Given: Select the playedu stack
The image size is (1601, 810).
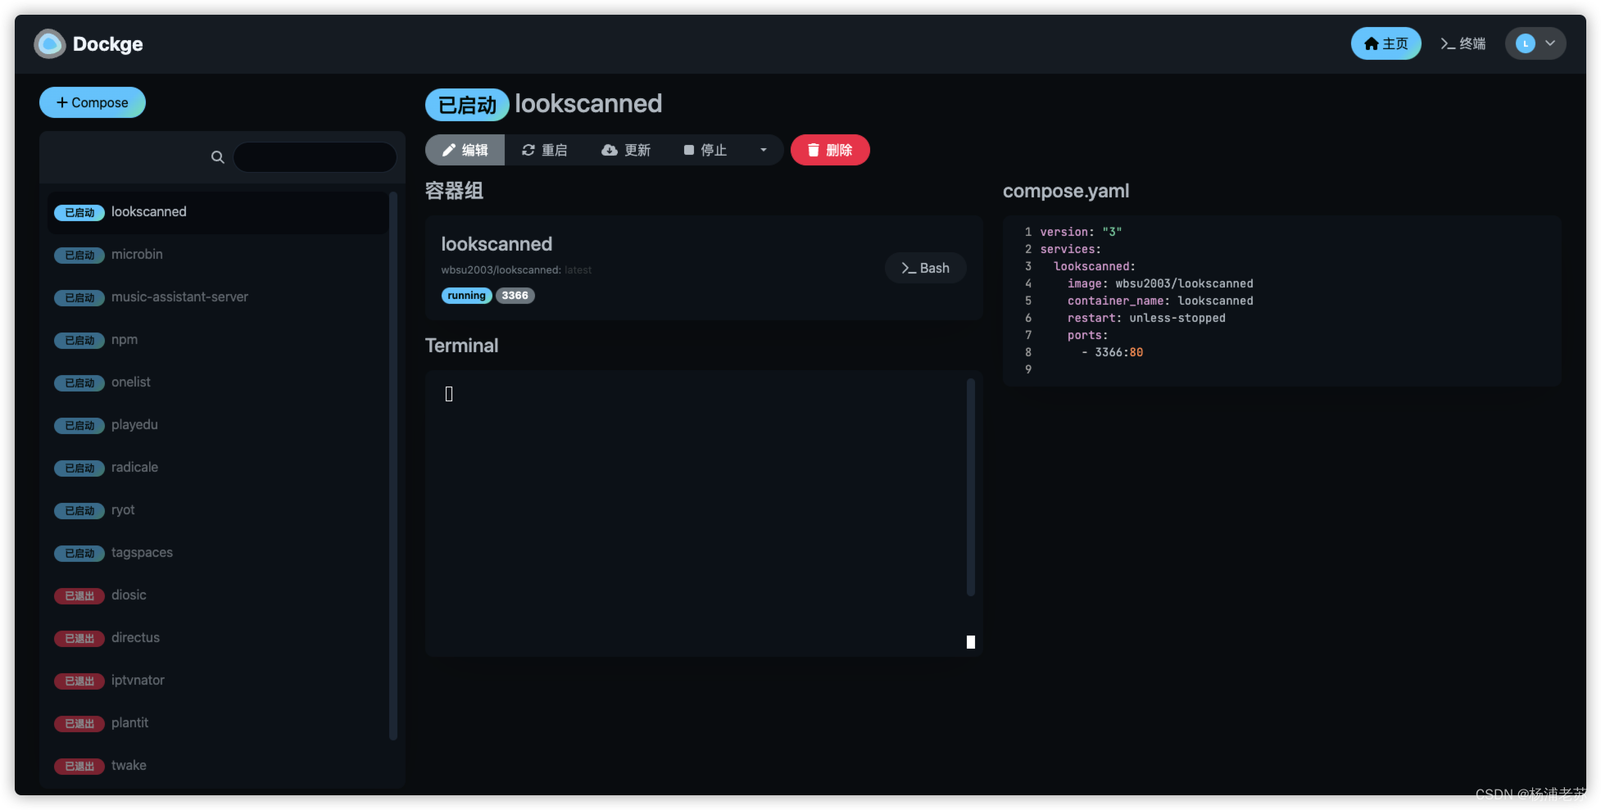Looking at the screenshot, I should 217,425.
